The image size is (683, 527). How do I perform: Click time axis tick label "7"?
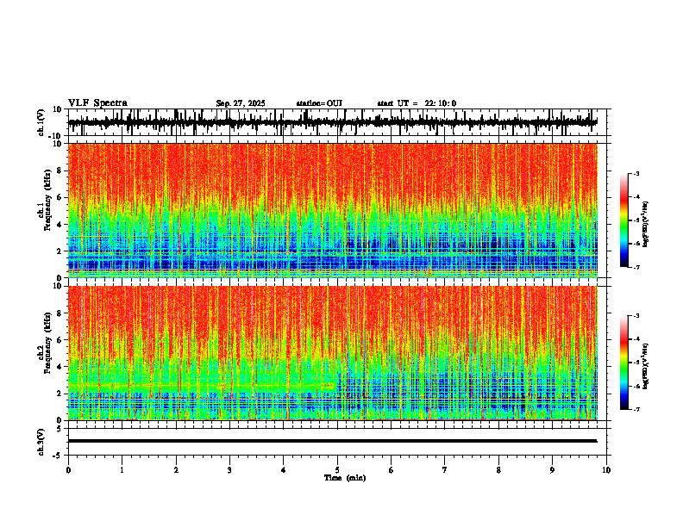pos(445,470)
